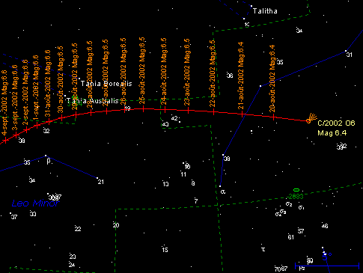Select the 24-août-2002 path marker

click(165, 109)
